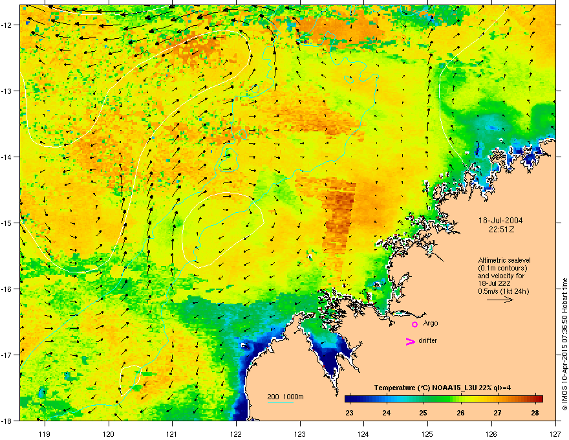Image resolution: width=569 pixels, height=440 pixels.
Task: Click the color bar value 28
Action: click(535, 413)
